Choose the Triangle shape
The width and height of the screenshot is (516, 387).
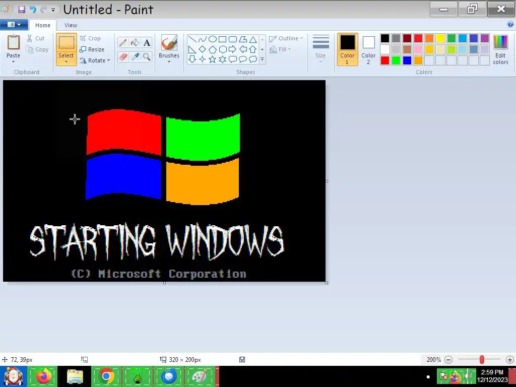(253, 39)
